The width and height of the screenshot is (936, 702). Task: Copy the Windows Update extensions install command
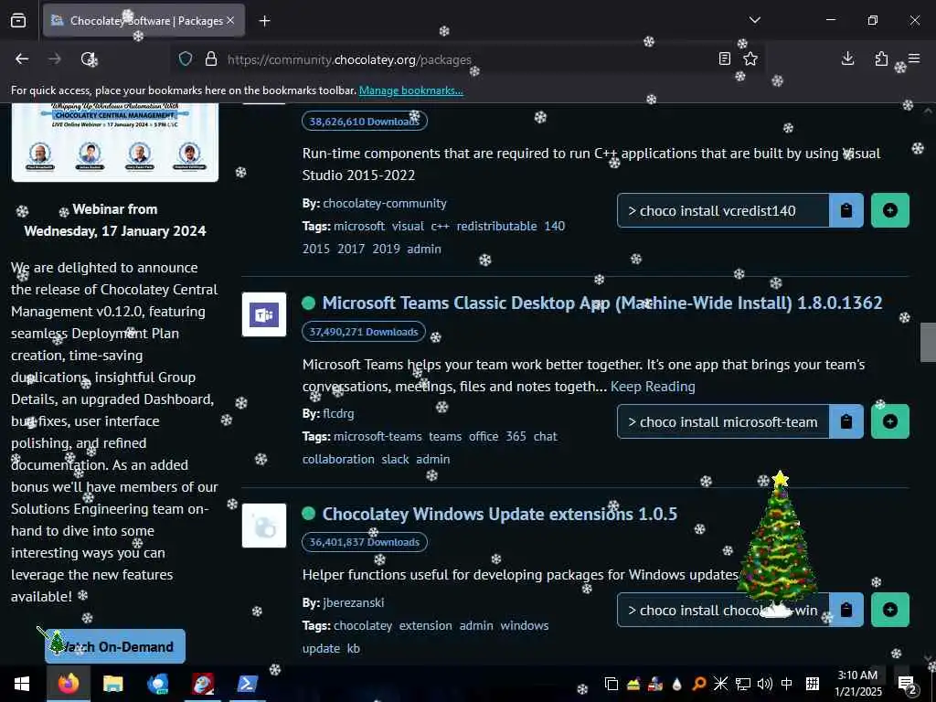(x=846, y=610)
